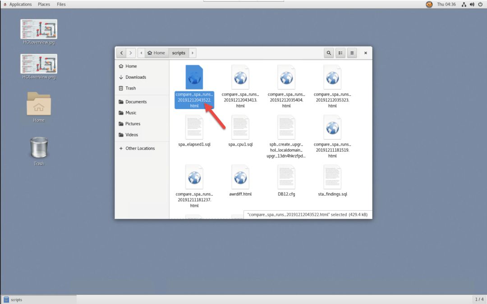Select the sta_findings.sql document icon

pyautogui.click(x=332, y=177)
